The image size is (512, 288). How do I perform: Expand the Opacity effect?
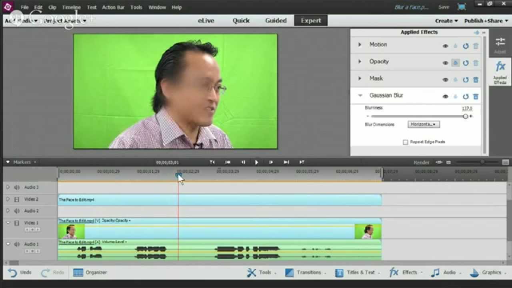[x=360, y=62]
